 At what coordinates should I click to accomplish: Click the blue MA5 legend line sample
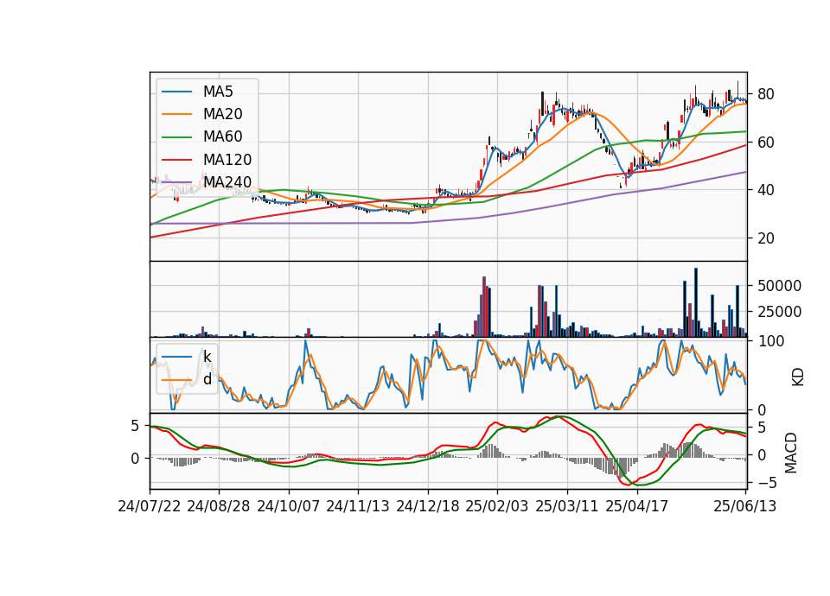(x=176, y=92)
